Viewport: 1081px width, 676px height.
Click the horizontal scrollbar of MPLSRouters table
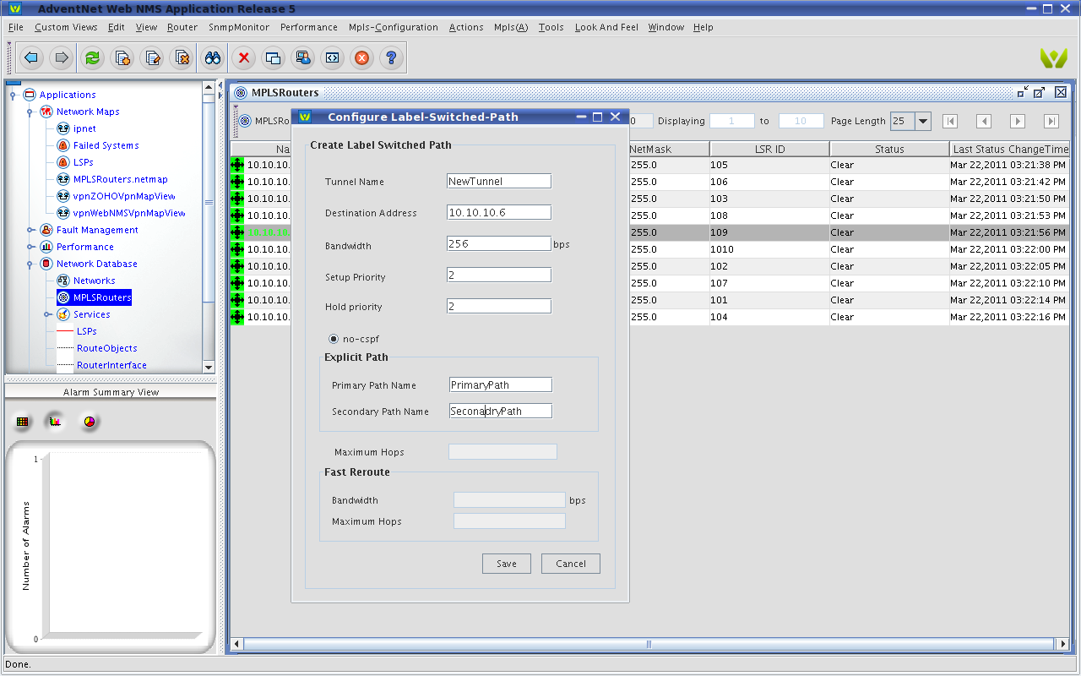pyautogui.click(x=649, y=644)
